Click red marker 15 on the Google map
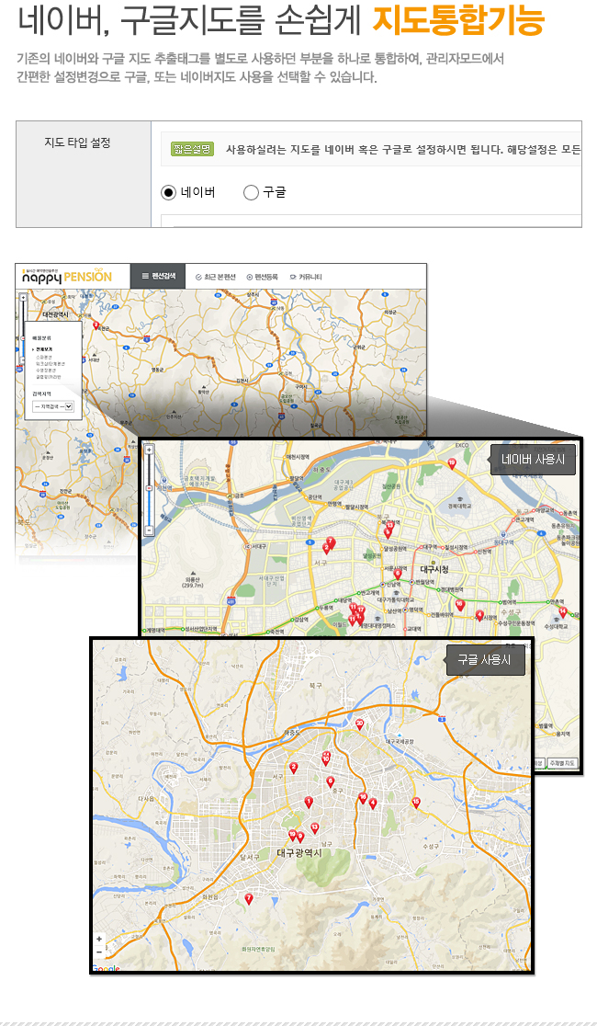The image size is (597, 1026). click(x=416, y=803)
